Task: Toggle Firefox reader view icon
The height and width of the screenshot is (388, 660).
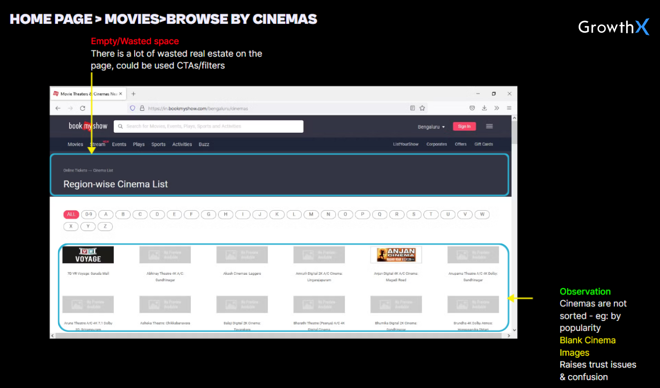Action: [413, 108]
